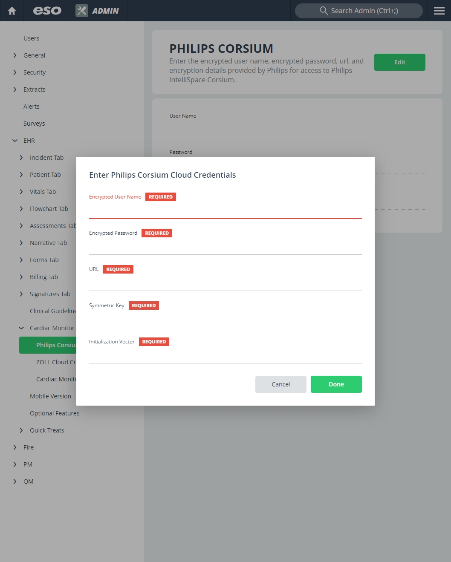Expand the Fire section
Viewport: 451px width, 562px height.
(15, 447)
